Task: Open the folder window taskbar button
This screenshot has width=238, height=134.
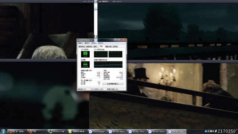Action: [77, 131]
